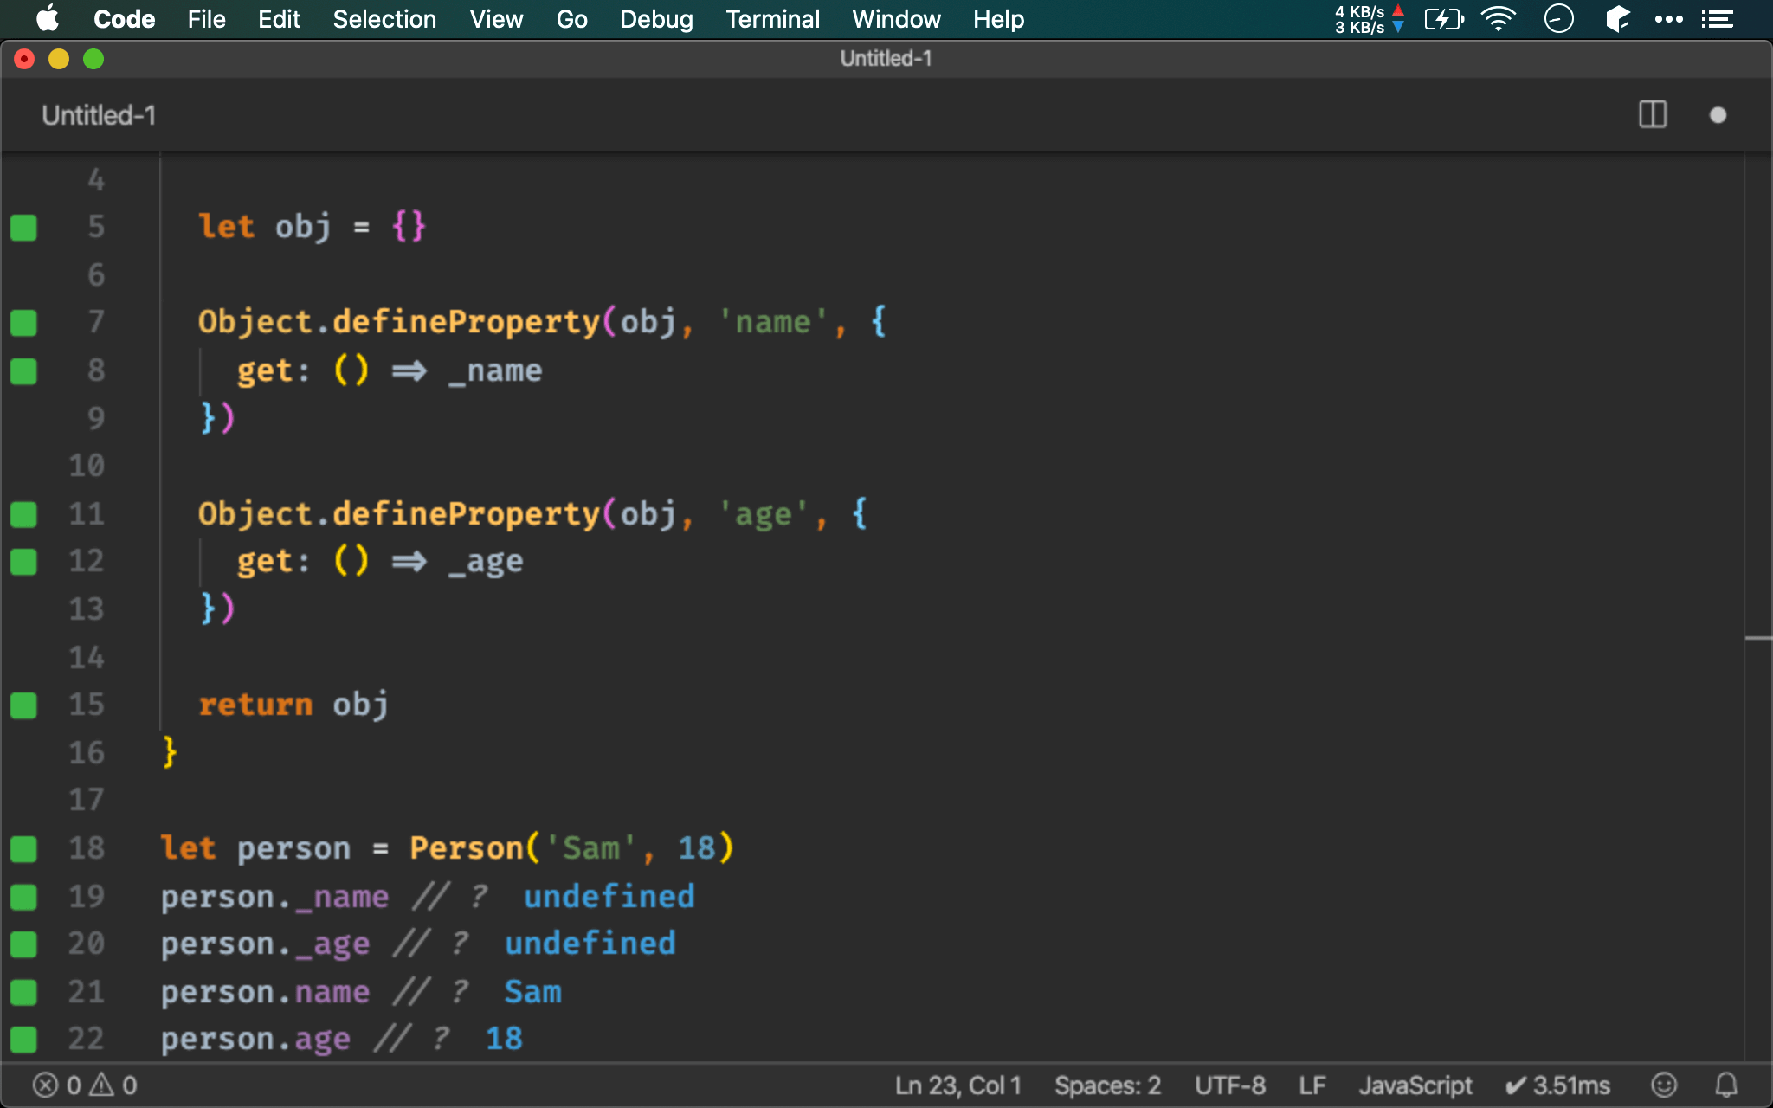Toggle the green coverage marker on line 5
Image resolution: width=1773 pixels, height=1108 pixels.
coord(23,228)
